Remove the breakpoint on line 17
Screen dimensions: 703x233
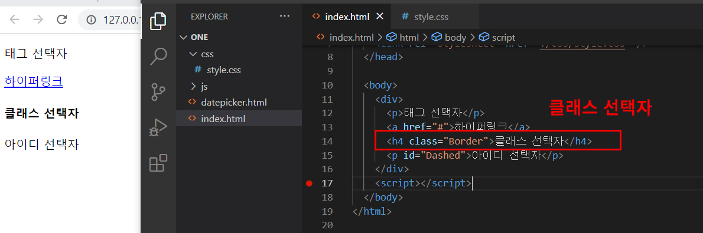click(x=309, y=183)
